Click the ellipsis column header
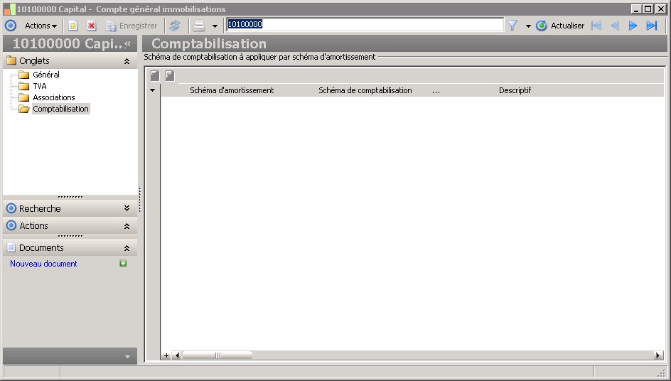671x381 pixels. tap(436, 91)
